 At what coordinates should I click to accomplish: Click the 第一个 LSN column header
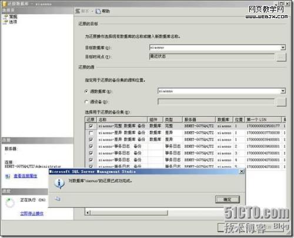pyautogui.click(x=263, y=119)
